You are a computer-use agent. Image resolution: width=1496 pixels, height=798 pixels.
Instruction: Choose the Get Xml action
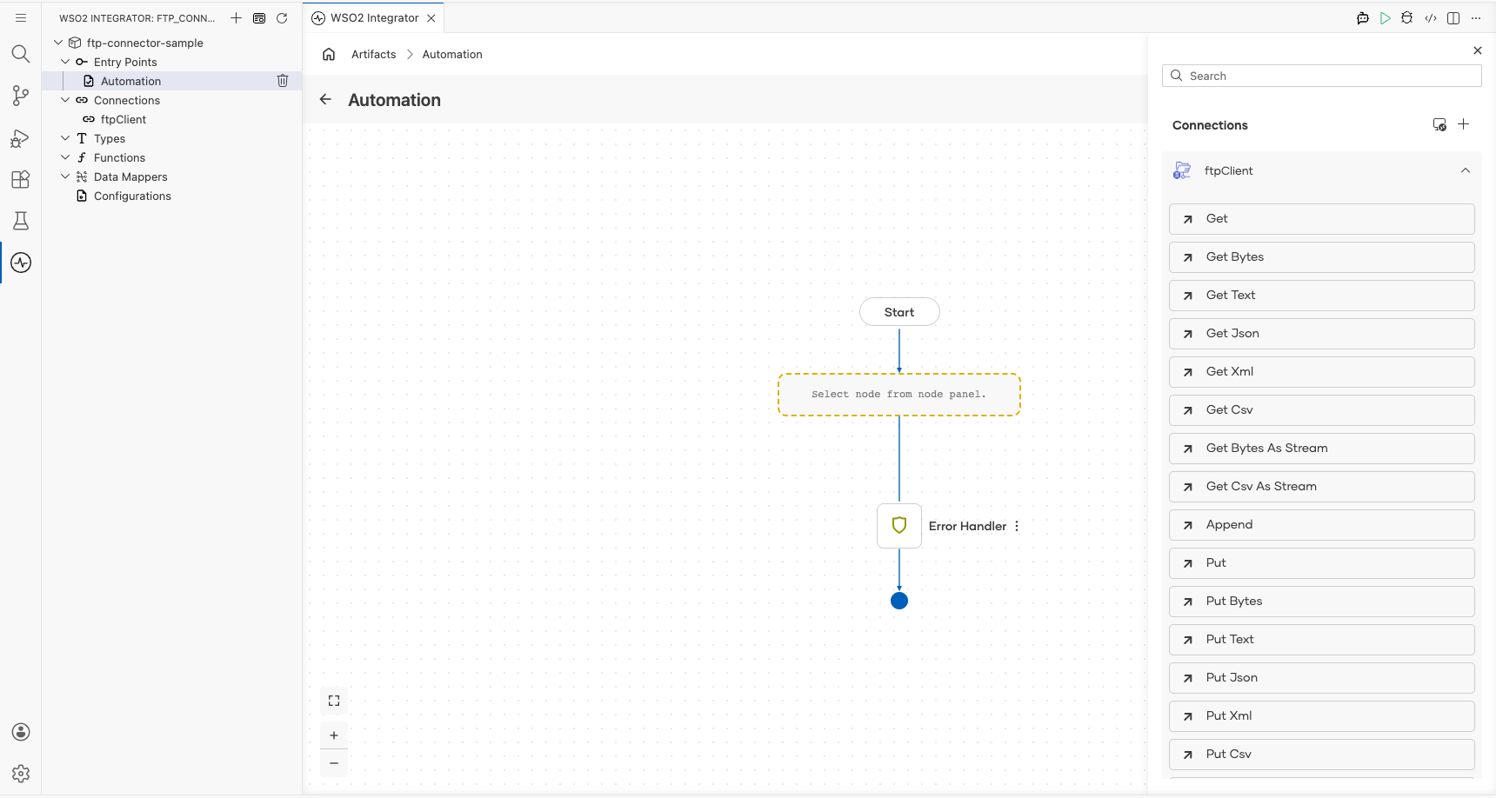(x=1322, y=372)
